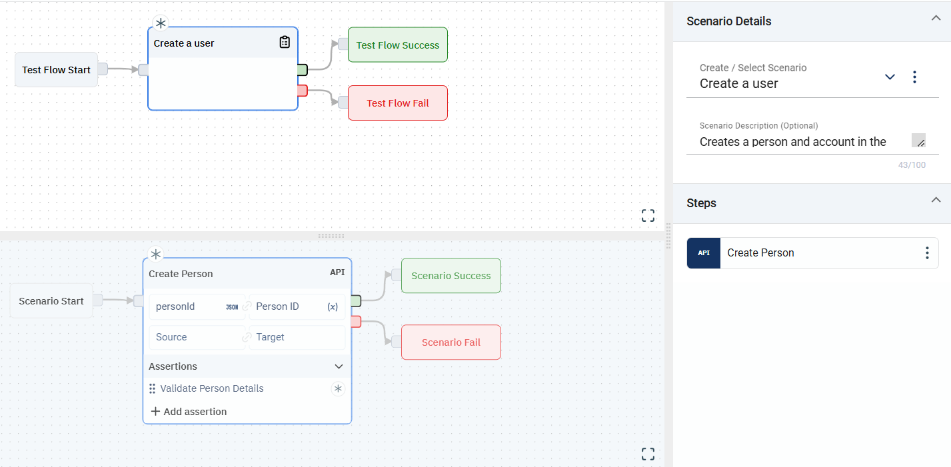Click the asterisk icon above Create Person node
The width and height of the screenshot is (951, 467).
[155, 254]
